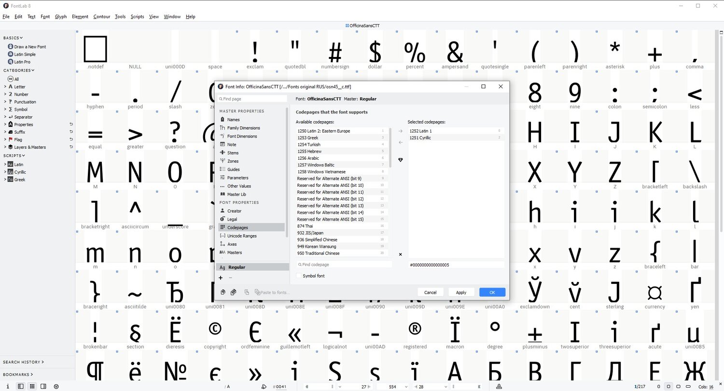724x391 pixels.
Task: Click the Draw a New Font icon
Action: 10,47
